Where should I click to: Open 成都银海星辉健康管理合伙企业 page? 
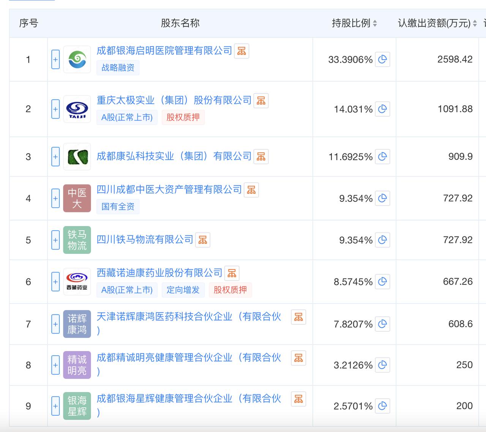189,405
